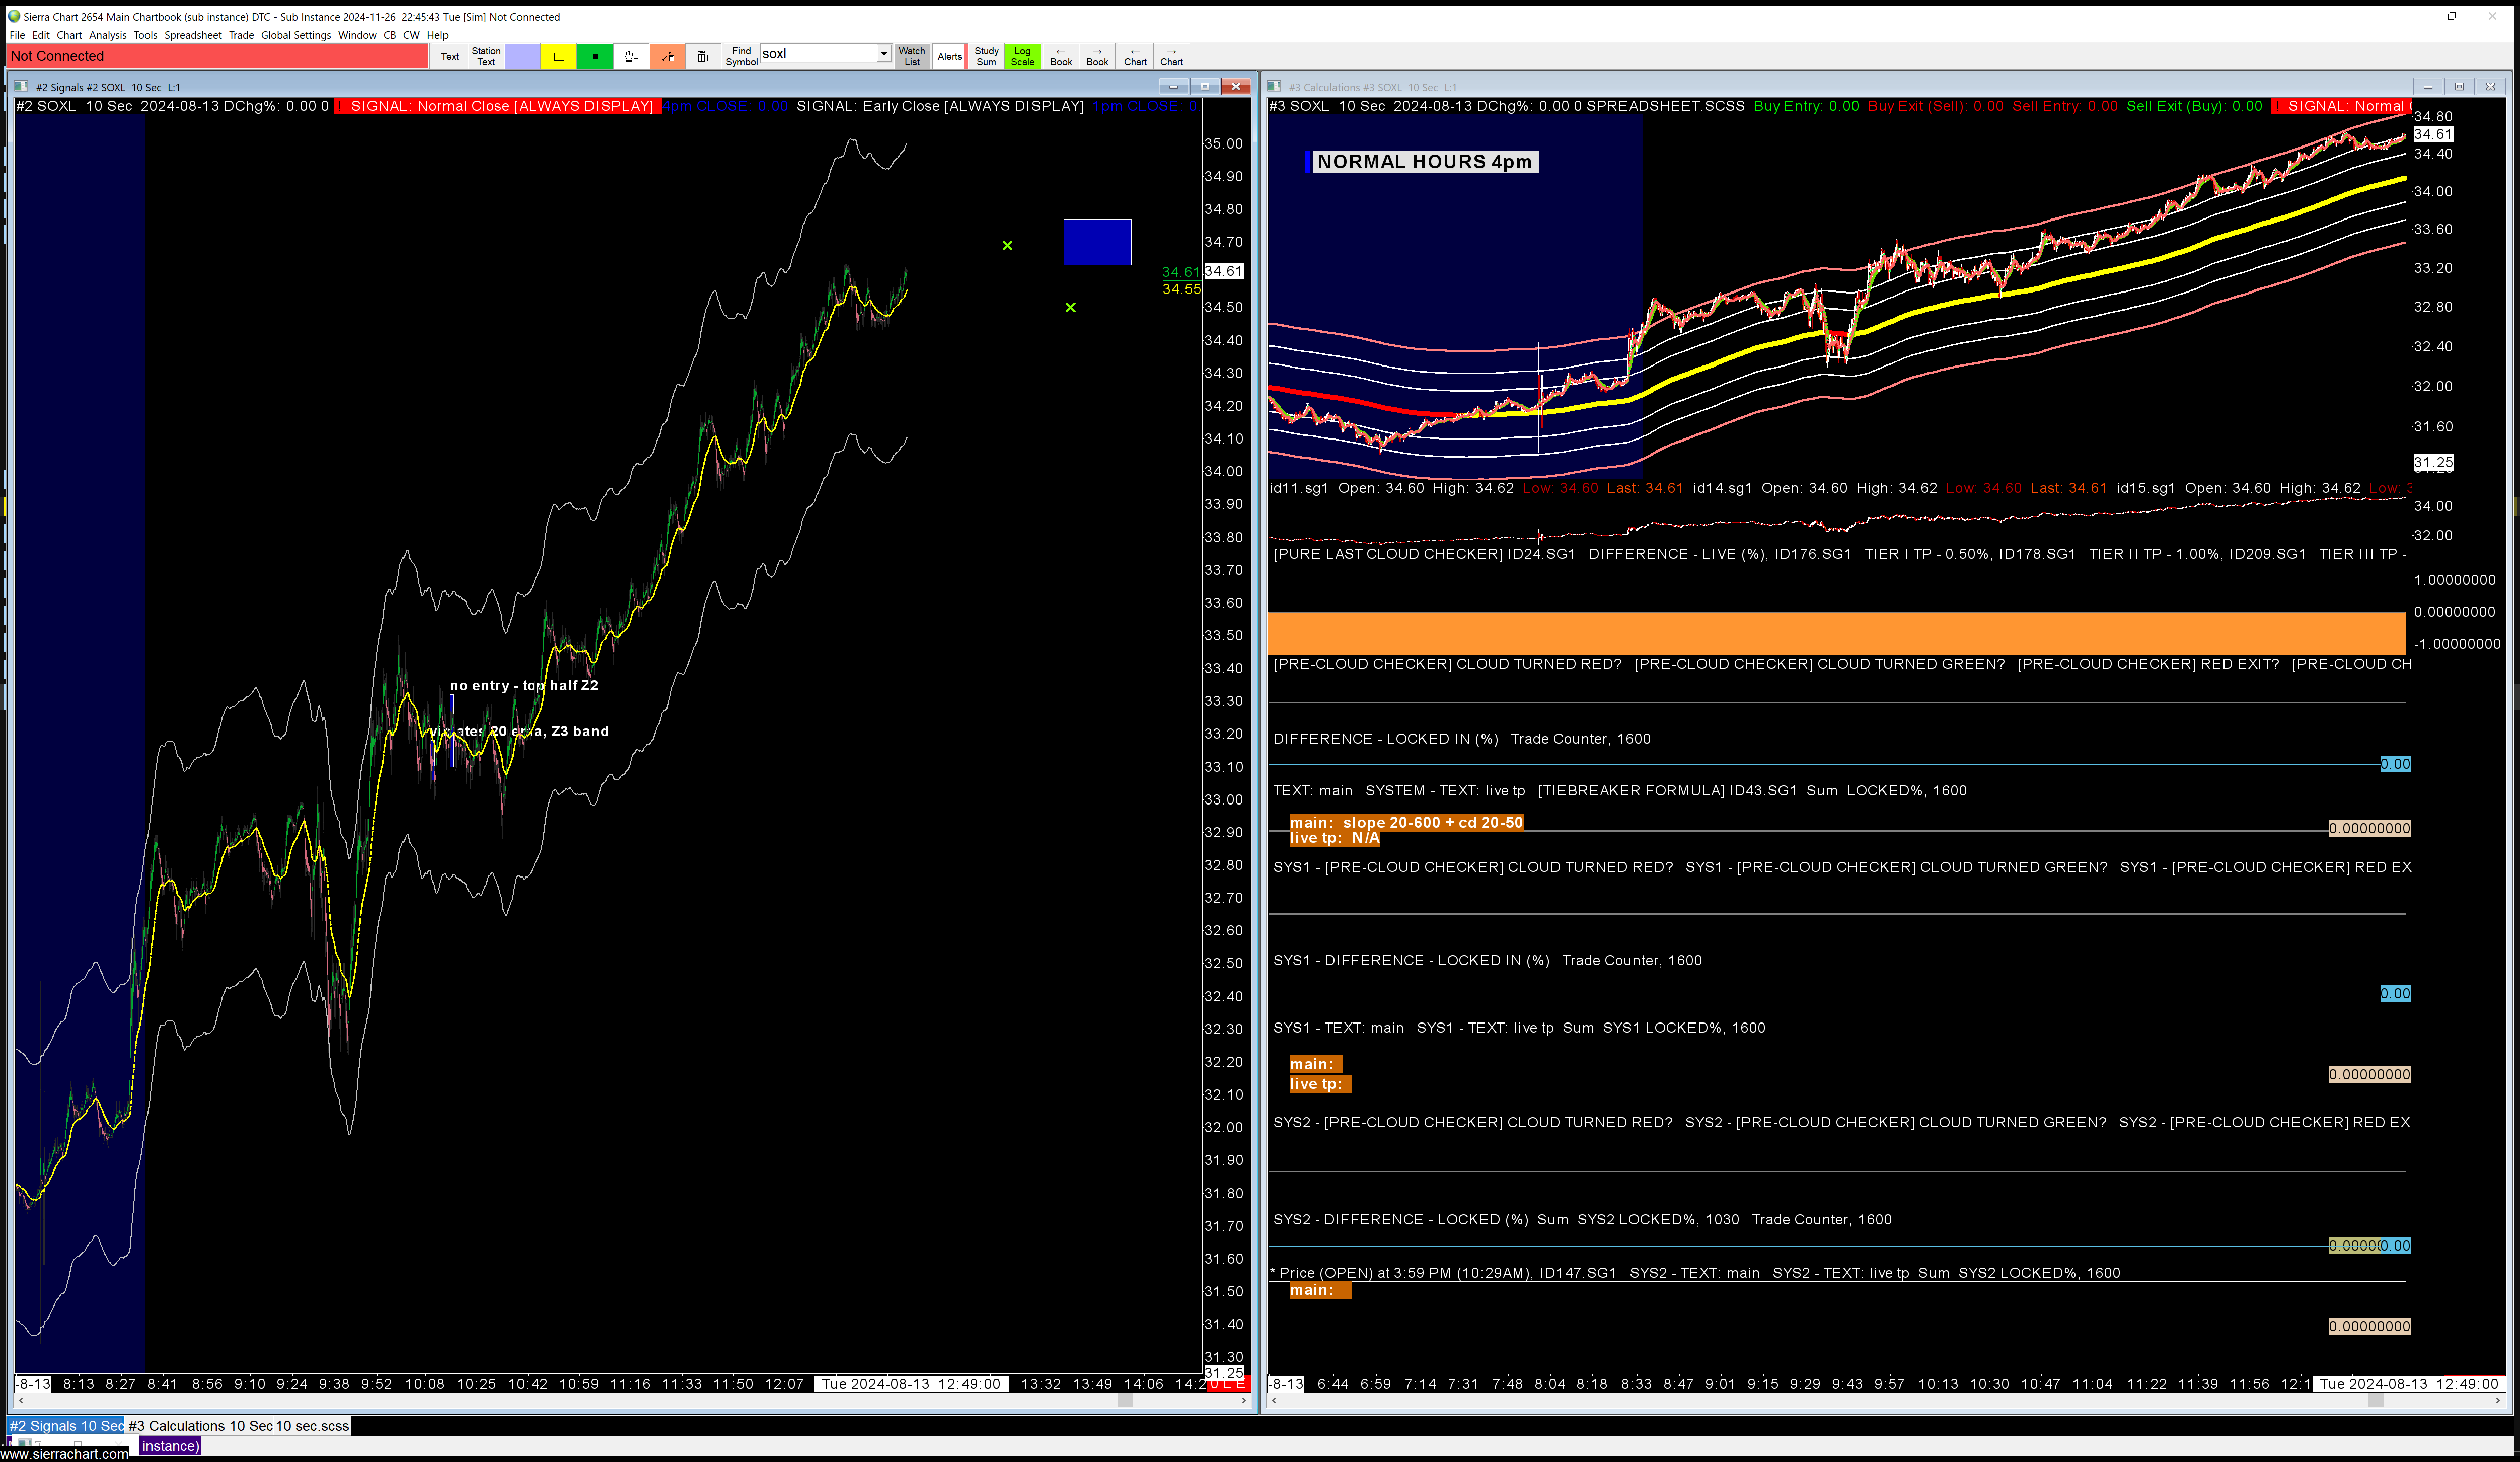Toggle the Alerts button
Viewport: 2520px width, 1462px height.
pyautogui.click(x=949, y=56)
